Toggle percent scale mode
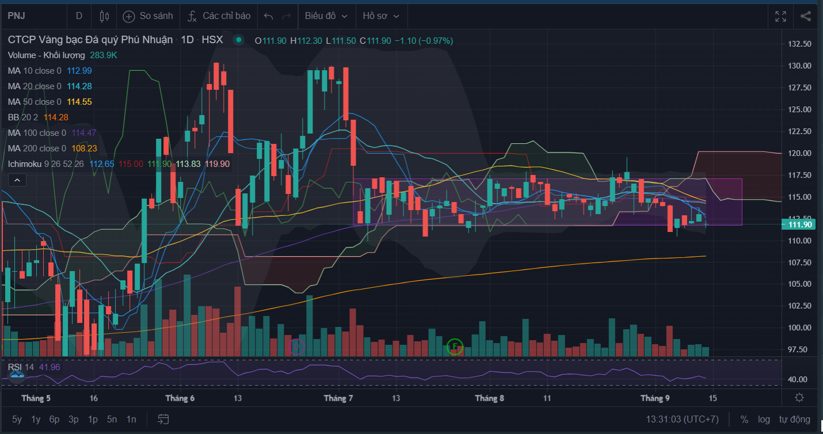 click(x=744, y=419)
